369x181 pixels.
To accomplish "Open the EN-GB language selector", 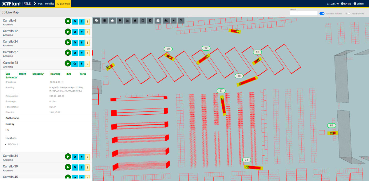I will (346, 3).
